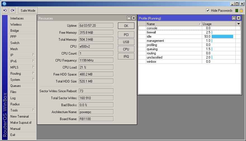Click the Uptime field

pyautogui.click(x=96, y=25)
